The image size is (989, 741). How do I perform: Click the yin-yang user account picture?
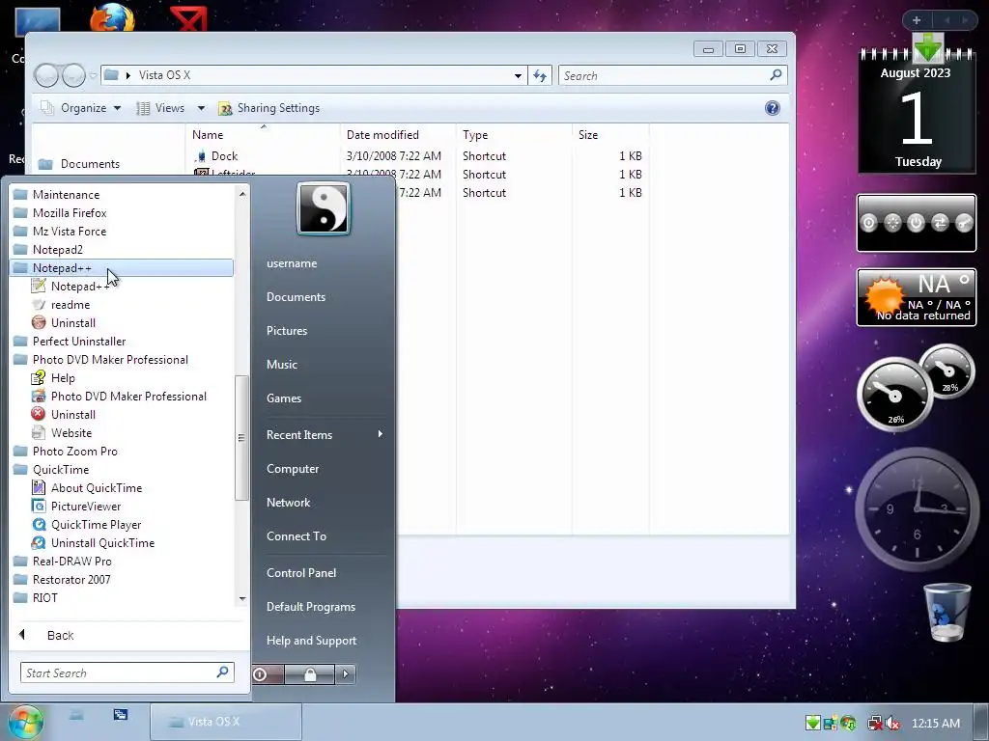(323, 208)
